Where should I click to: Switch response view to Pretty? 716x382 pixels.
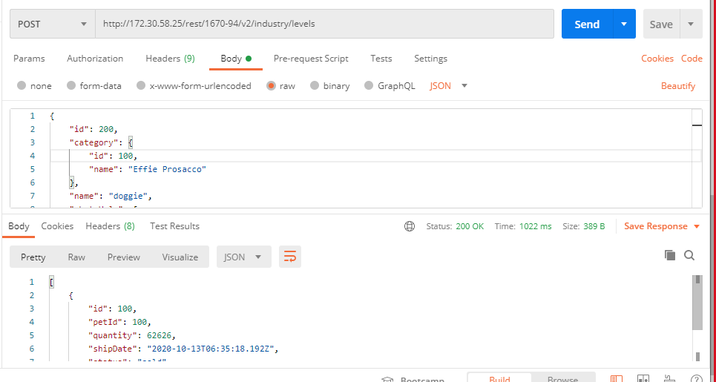(33, 257)
